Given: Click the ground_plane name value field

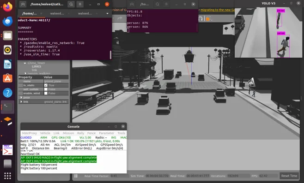Looking at the screenshot, I should point(56,81).
